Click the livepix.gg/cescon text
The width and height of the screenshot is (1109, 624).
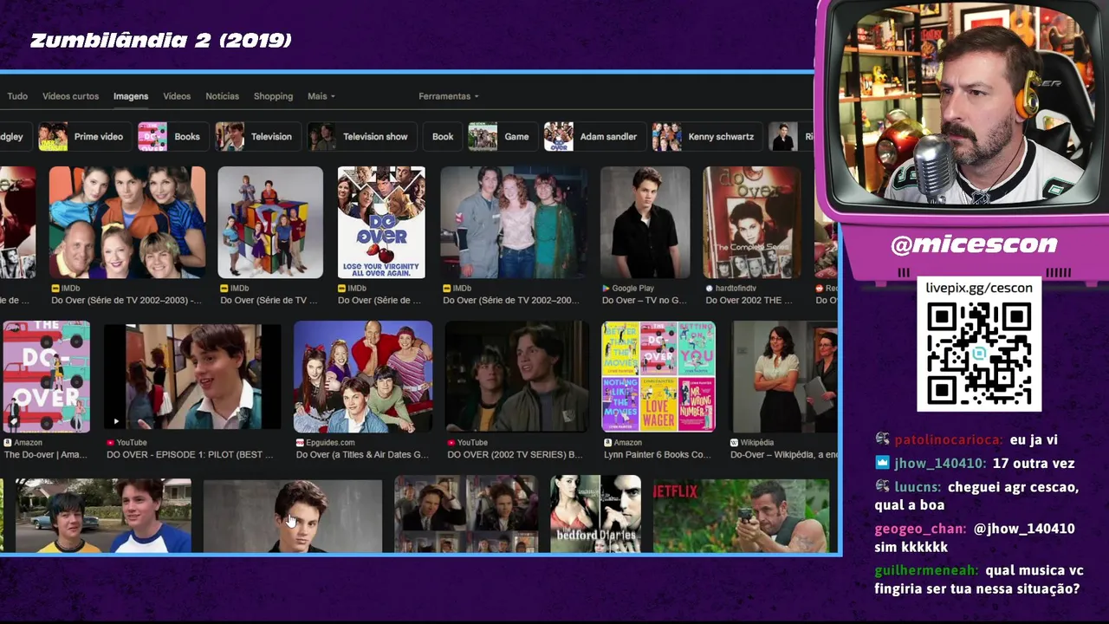point(979,288)
